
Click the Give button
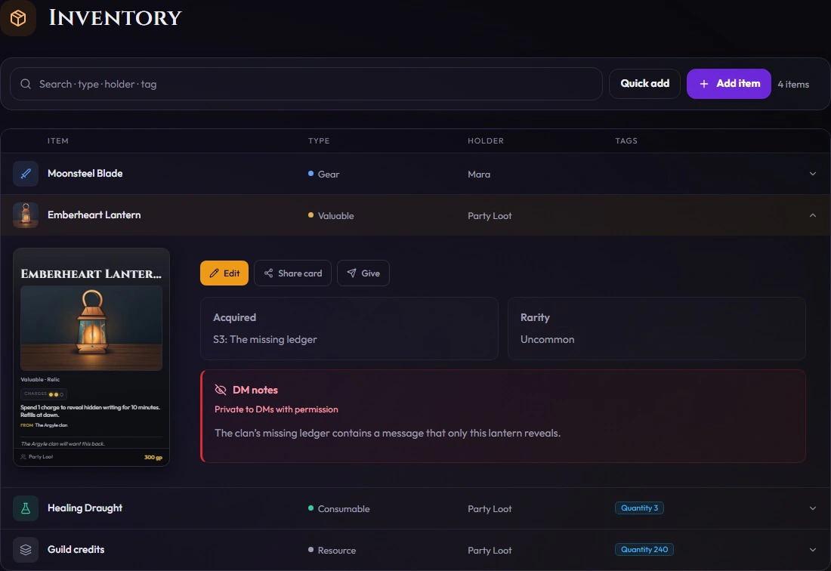tap(363, 273)
